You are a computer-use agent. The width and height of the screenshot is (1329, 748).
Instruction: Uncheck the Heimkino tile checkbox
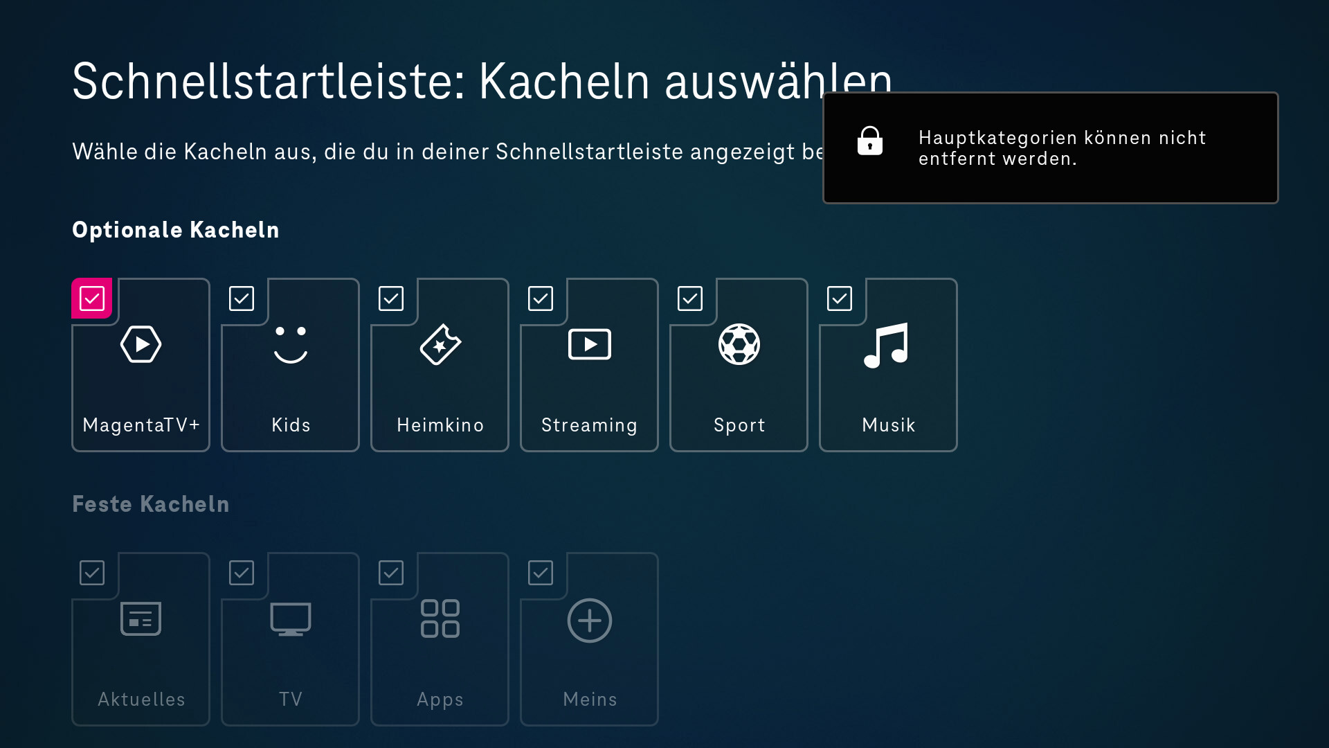point(391,299)
